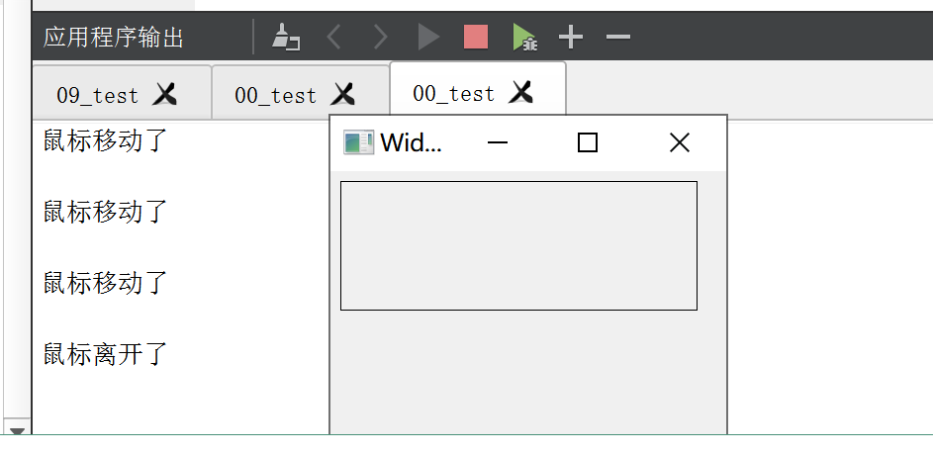Click the 鼠标离开了 output line
This screenshot has height=454, width=933.
[x=105, y=354]
